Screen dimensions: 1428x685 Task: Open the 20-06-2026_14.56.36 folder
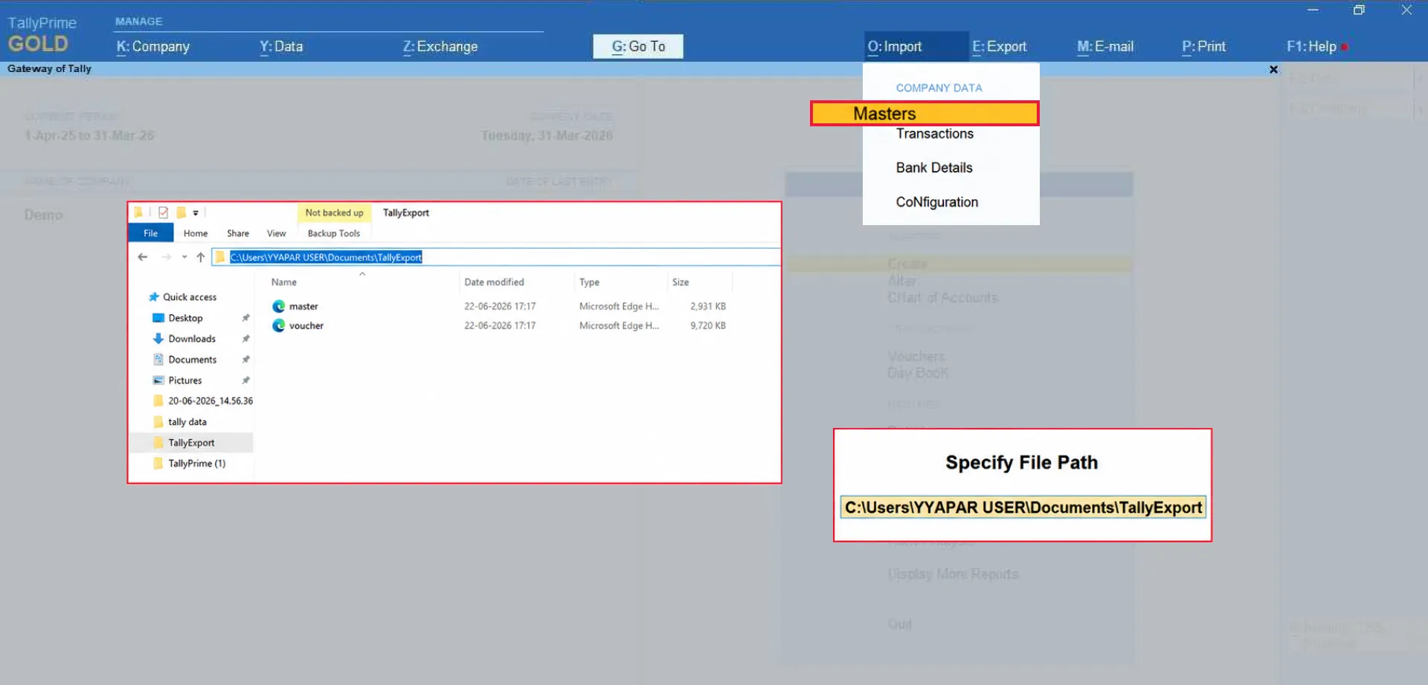coord(210,401)
